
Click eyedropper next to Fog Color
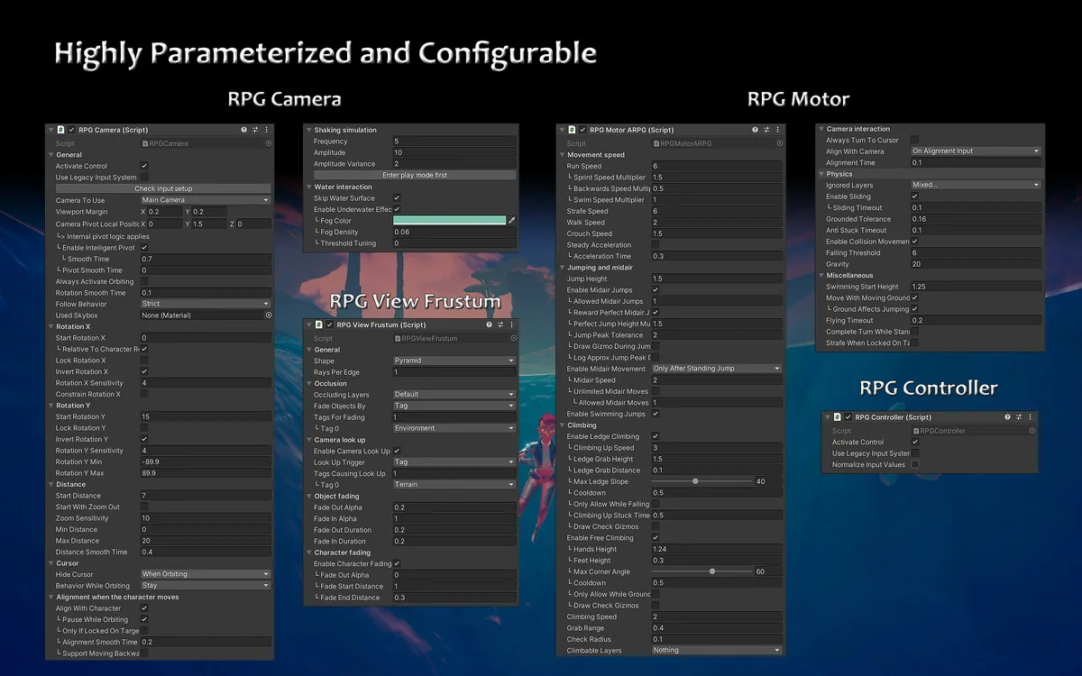tap(512, 221)
